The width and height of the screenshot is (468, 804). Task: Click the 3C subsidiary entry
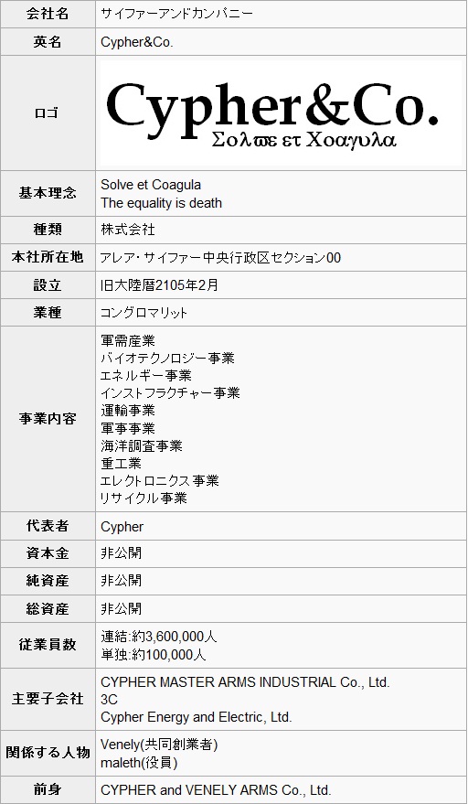[x=109, y=700]
